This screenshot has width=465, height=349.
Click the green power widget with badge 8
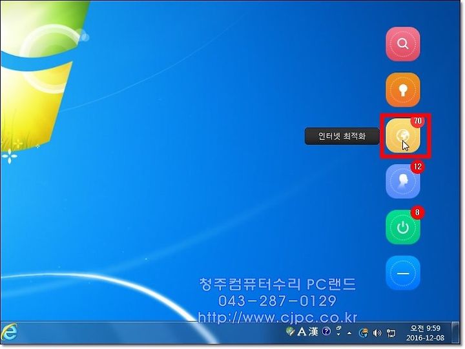403,227
